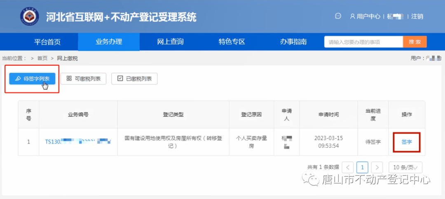This screenshot has width=445, height=199.
Task: Click 签字 in the operation column
Action: [407, 142]
